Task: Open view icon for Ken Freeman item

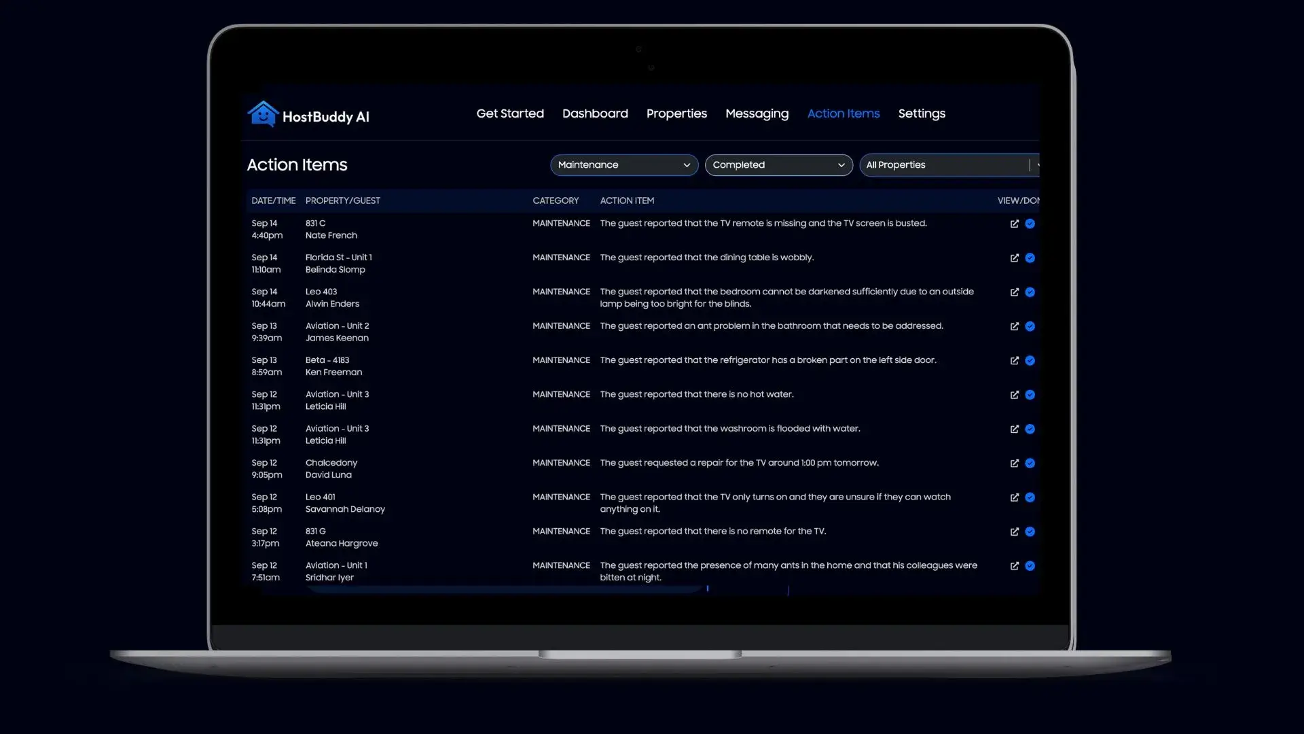Action: 1014,361
